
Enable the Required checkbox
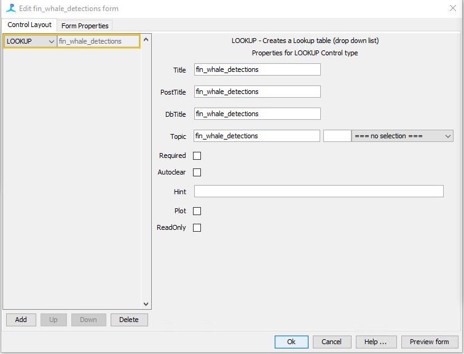click(197, 156)
